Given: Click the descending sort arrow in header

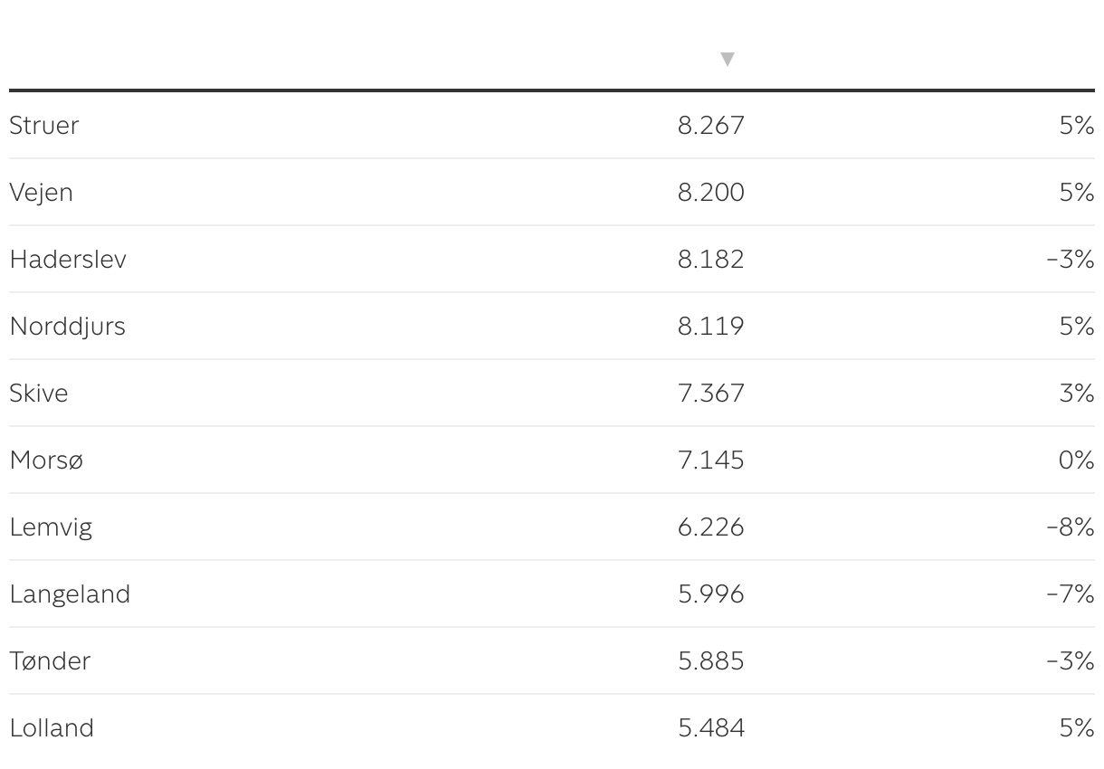Looking at the screenshot, I should click(727, 60).
